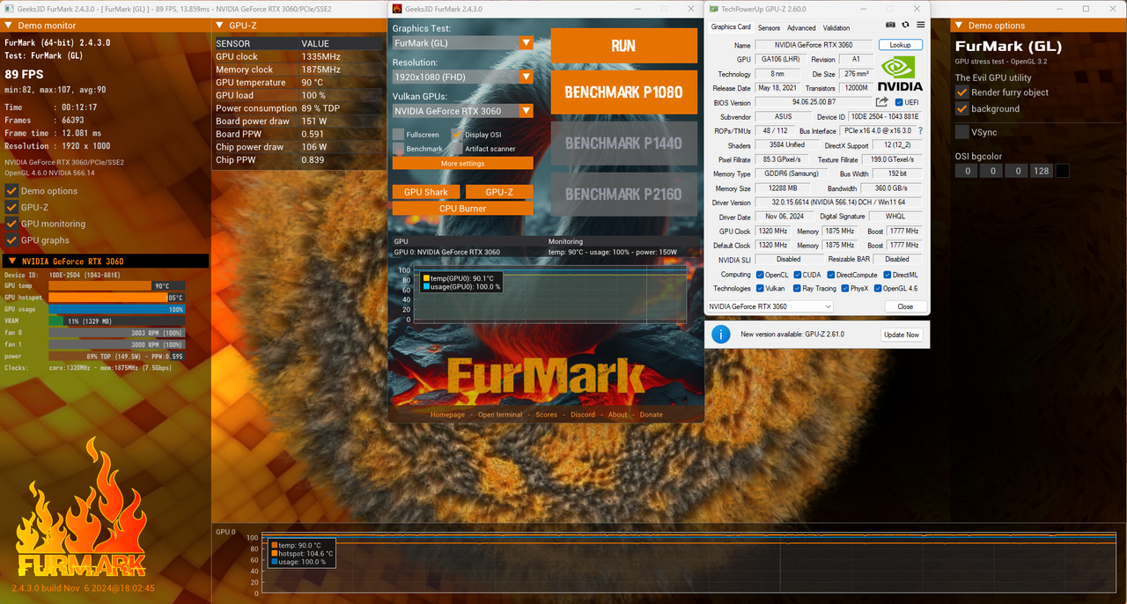Switch to the Advanced tab
The height and width of the screenshot is (604, 1127).
[x=801, y=27]
